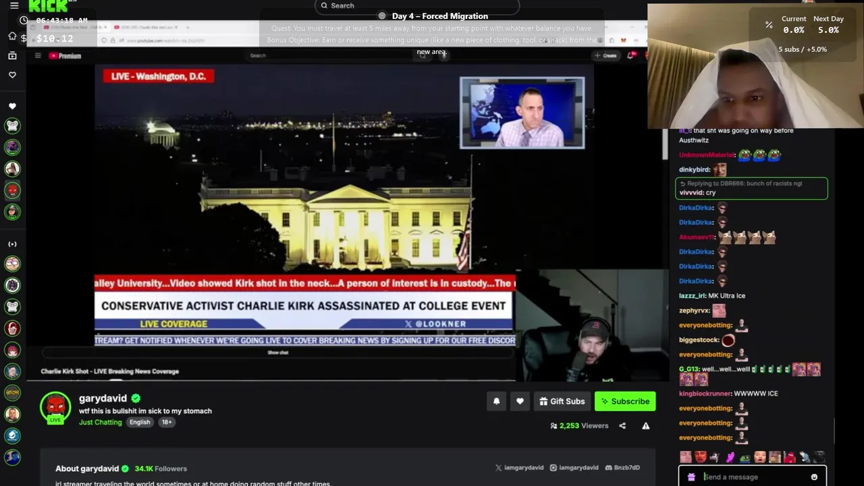
Task: Click the percent icon in the overlay
Action: click(x=769, y=24)
